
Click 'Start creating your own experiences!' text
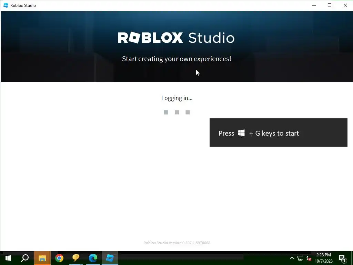(x=176, y=59)
